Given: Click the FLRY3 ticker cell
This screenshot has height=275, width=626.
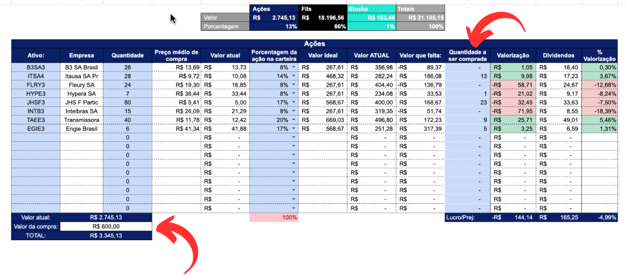Looking at the screenshot, I should point(36,85).
